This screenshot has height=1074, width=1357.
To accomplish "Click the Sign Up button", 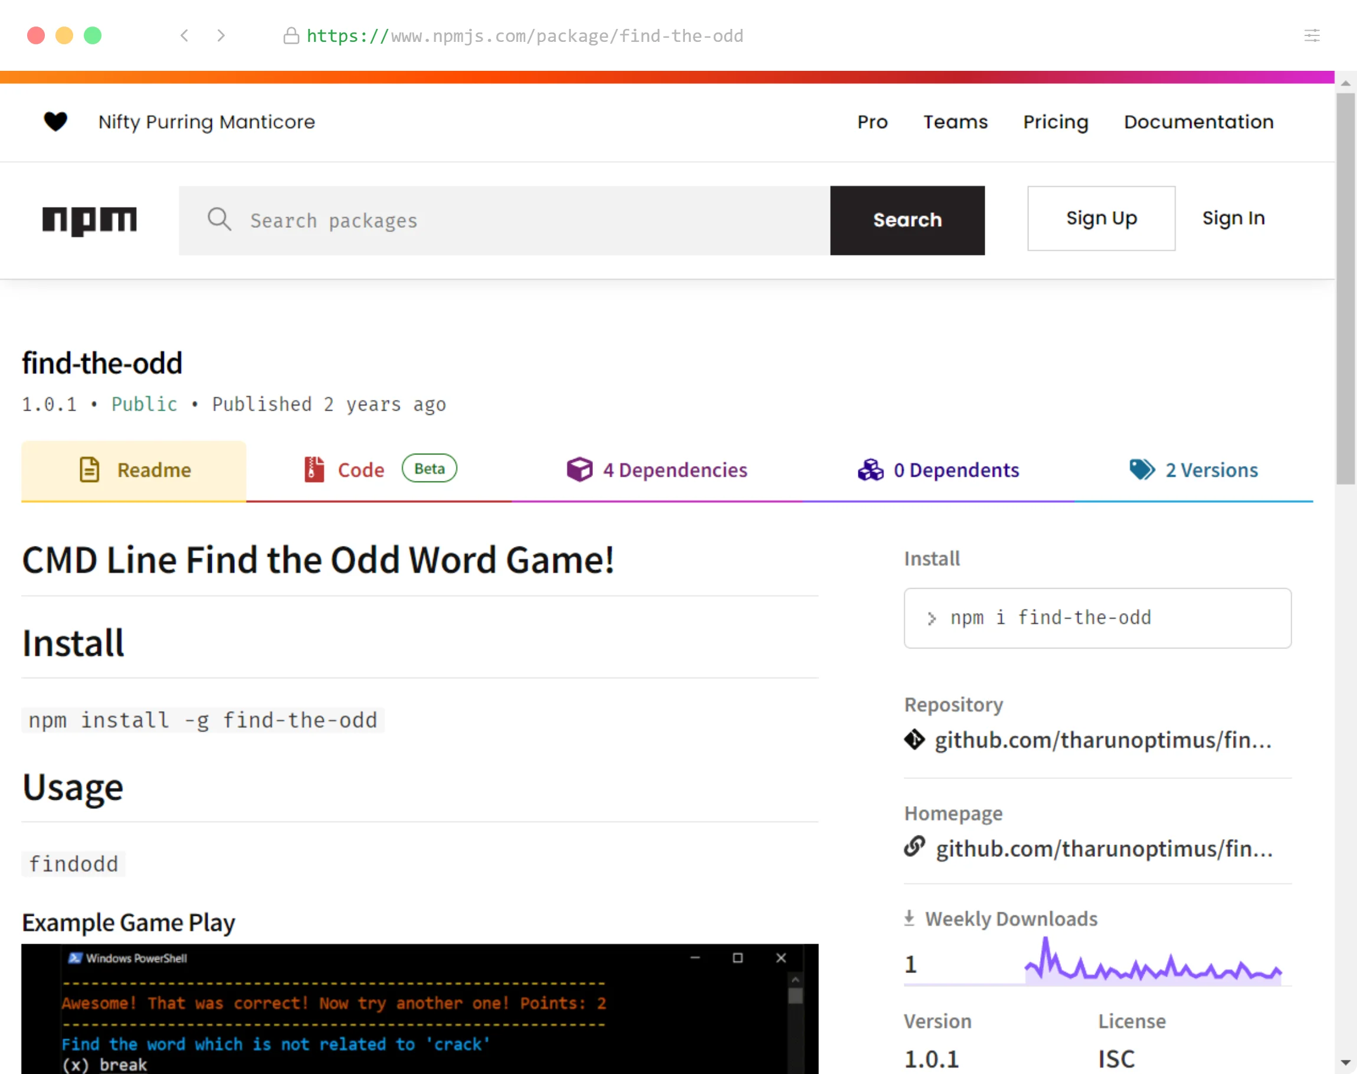I will [1100, 218].
